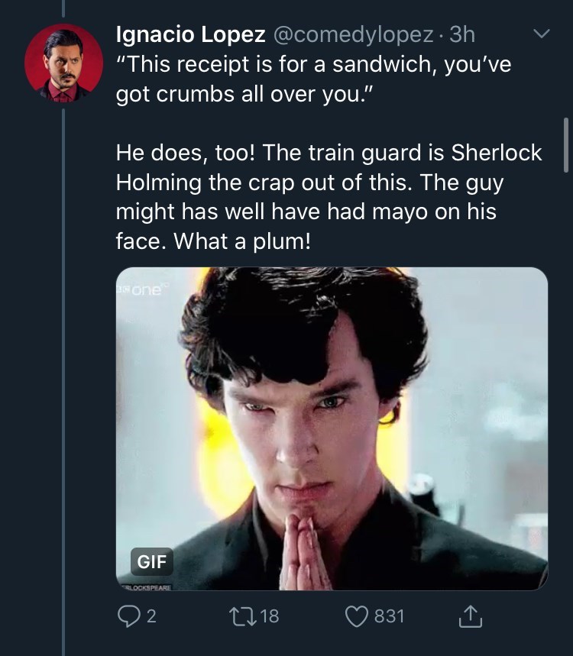573x656 pixels.
Task: Click the paragraph mentioning Sherlock Holming
Action: 329,197
